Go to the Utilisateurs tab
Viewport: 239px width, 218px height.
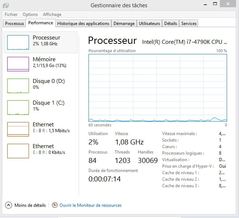point(149,24)
